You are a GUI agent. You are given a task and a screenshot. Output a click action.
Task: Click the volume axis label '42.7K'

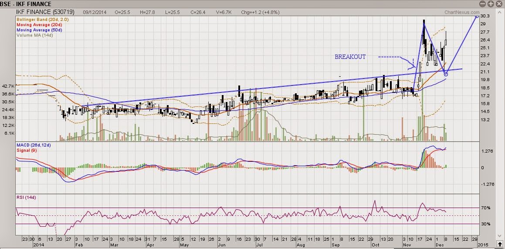pyautogui.click(x=8, y=86)
